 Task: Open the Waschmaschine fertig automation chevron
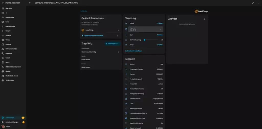pos(118,52)
